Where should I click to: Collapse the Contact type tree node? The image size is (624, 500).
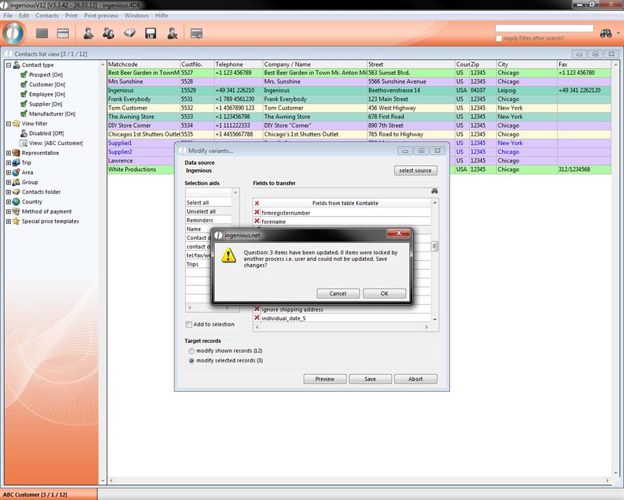(9, 66)
